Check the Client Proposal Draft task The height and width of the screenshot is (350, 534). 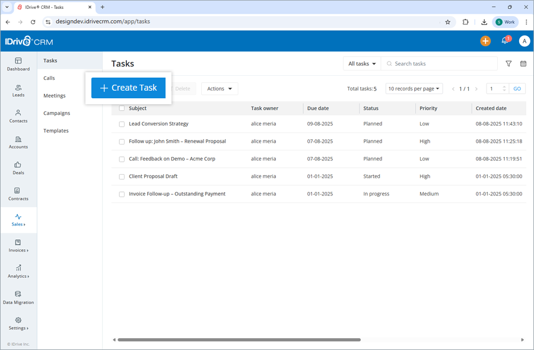click(x=122, y=176)
